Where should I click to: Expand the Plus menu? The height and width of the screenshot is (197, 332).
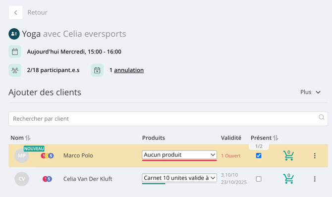coord(310,92)
